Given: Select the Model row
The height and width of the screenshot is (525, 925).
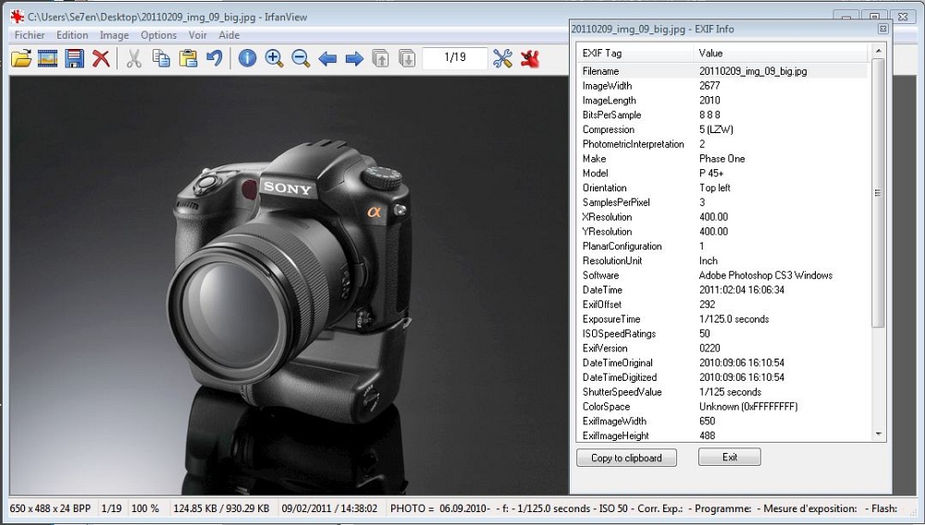Looking at the screenshot, I should pos(722,173).
